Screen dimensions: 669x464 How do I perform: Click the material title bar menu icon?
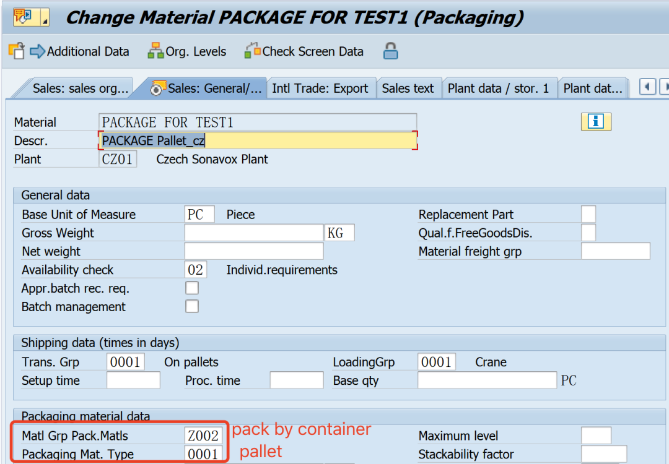tap(31, 17)
